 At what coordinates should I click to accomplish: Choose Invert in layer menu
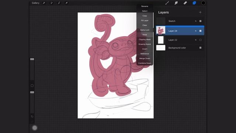coord(145,49)
